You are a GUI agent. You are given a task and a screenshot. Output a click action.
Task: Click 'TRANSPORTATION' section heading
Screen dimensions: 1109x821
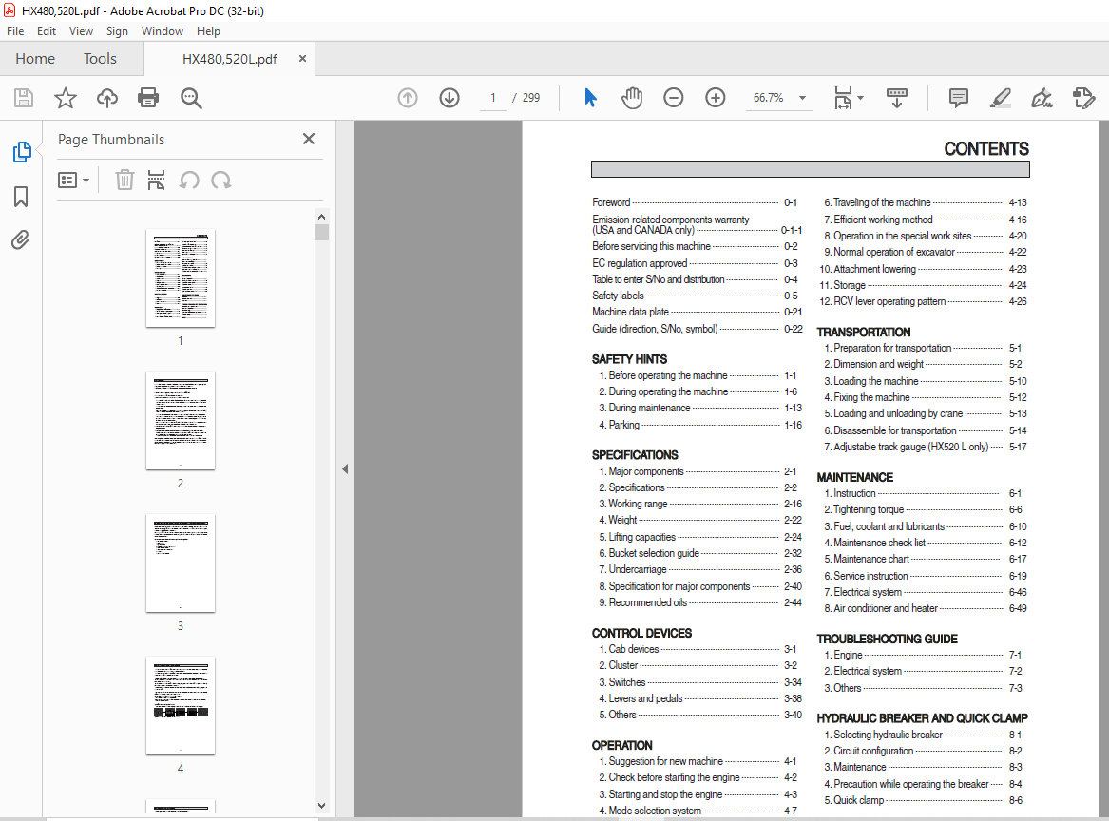tap(864, 332)
